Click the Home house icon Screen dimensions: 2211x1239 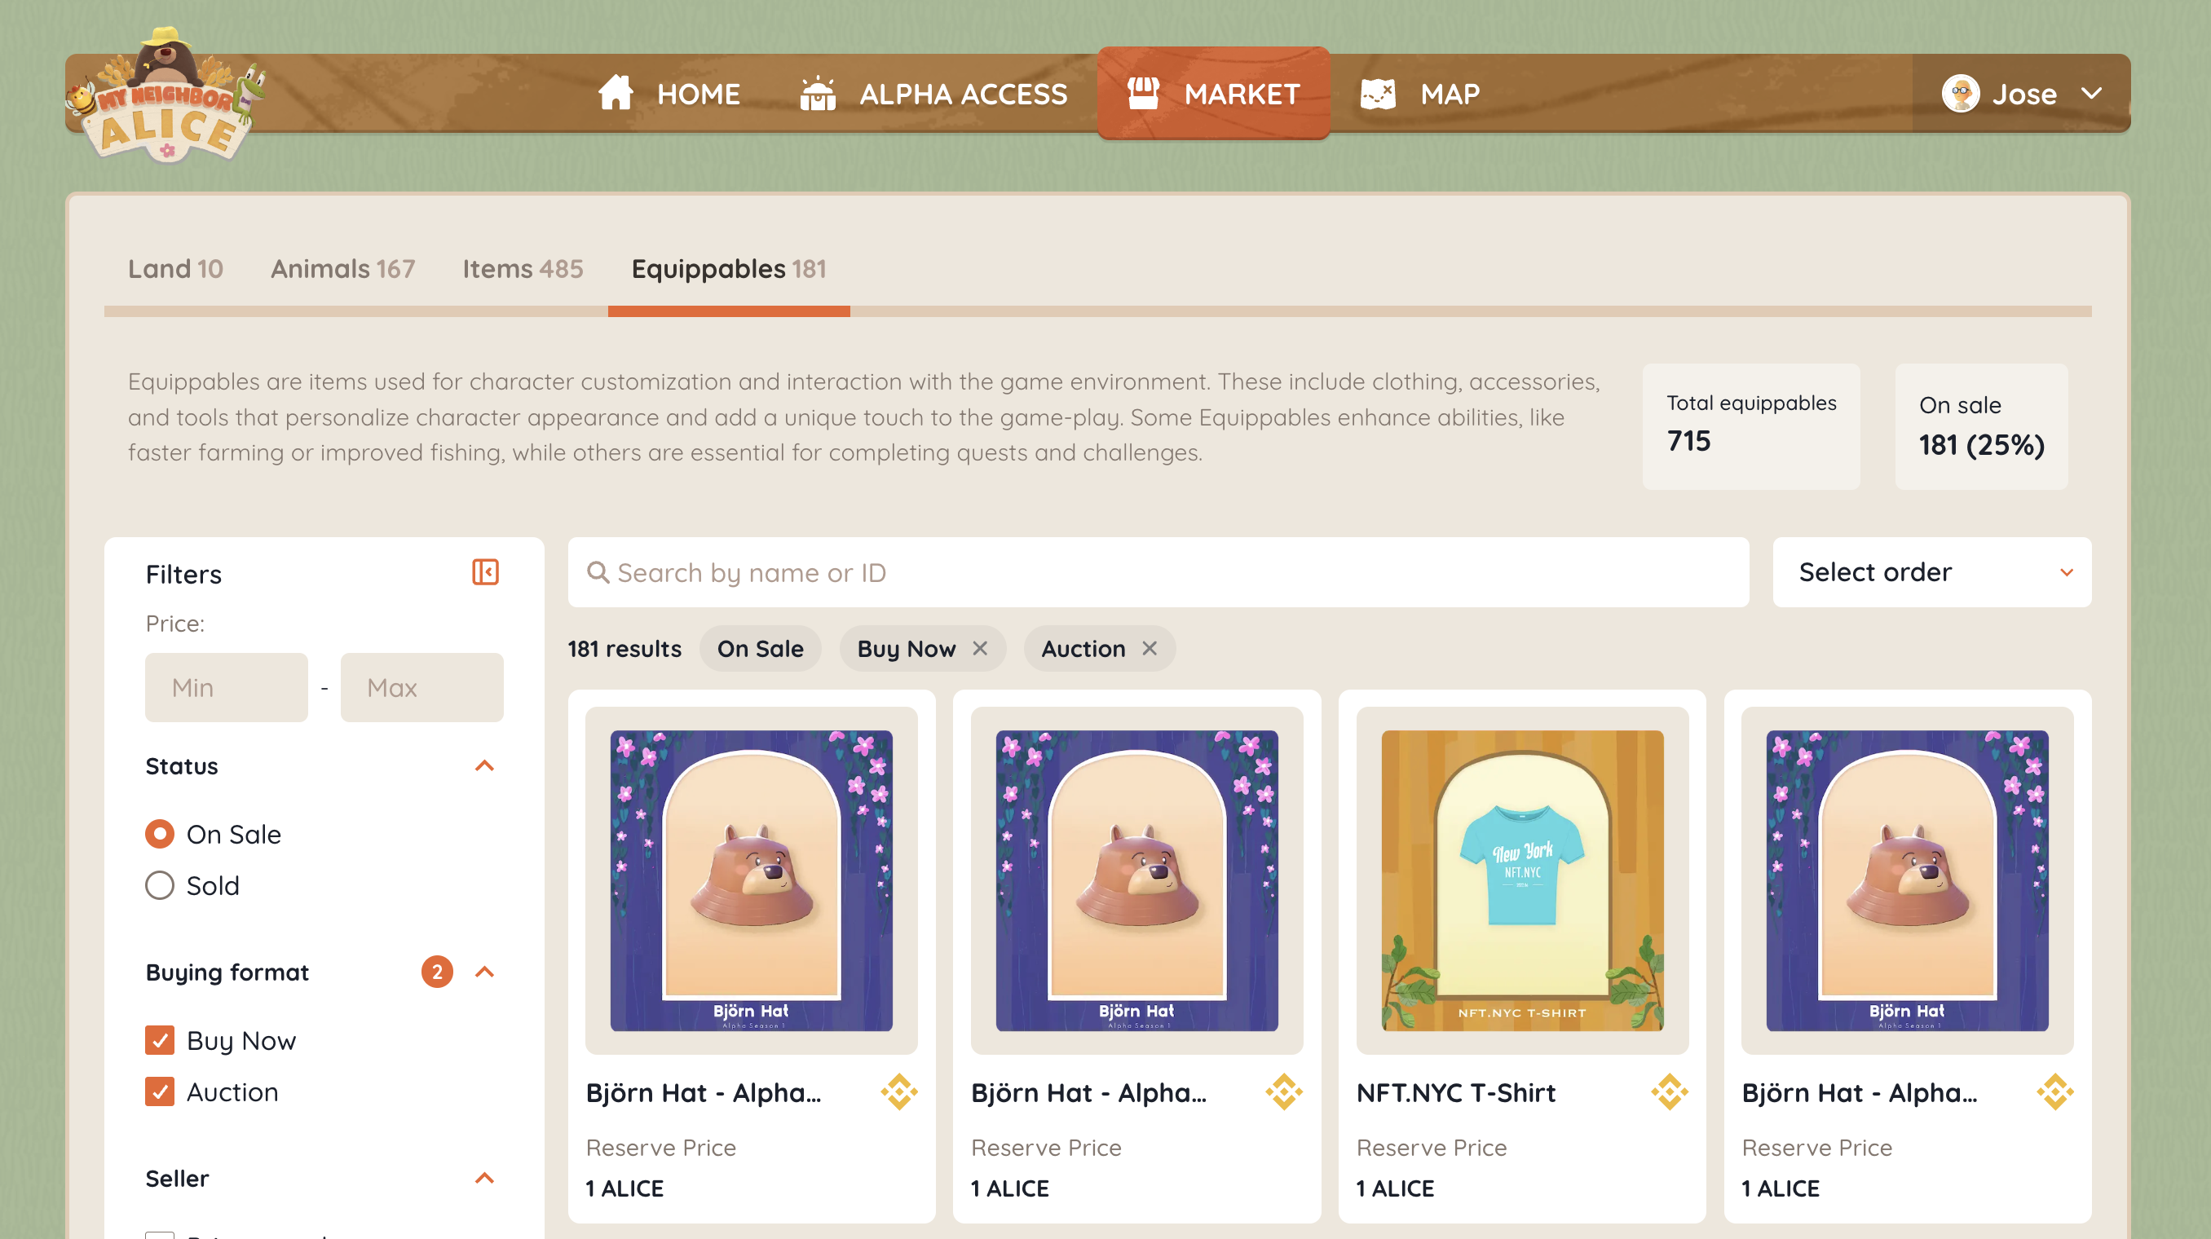point(616,94)
